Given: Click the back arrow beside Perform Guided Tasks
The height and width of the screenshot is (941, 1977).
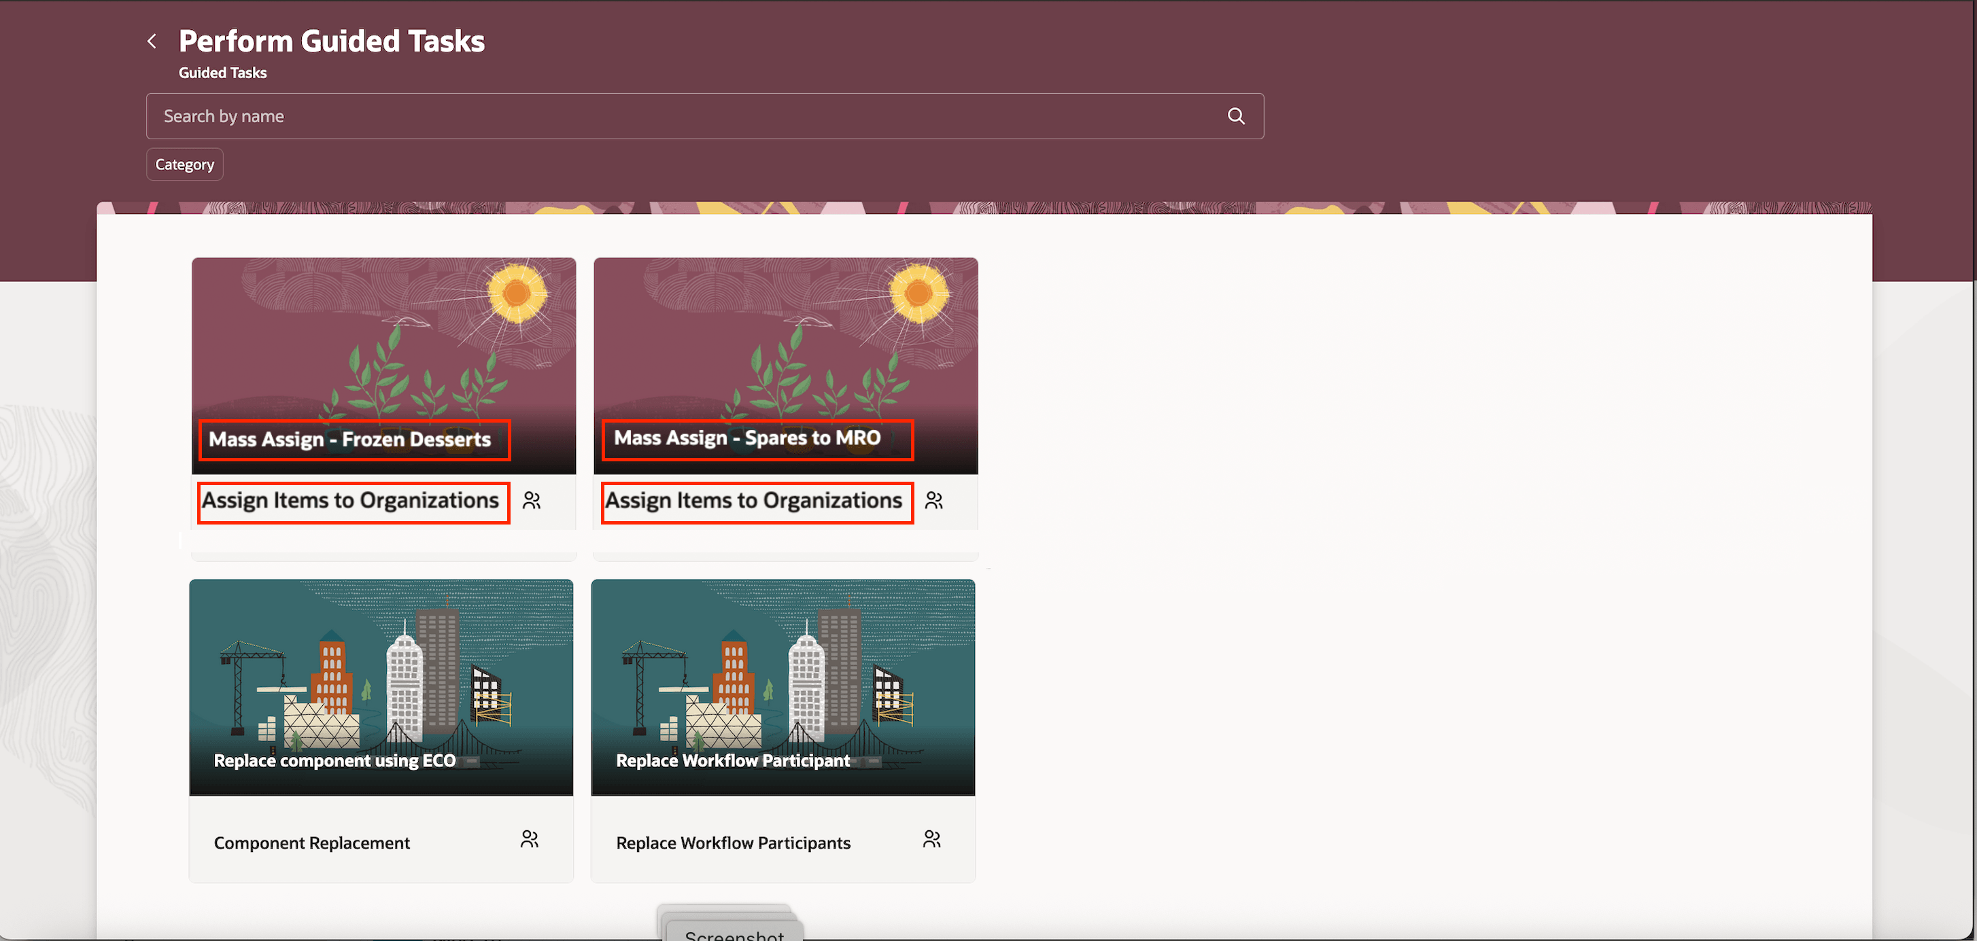Looking at the screenshot, I should [x=152, y=41].
